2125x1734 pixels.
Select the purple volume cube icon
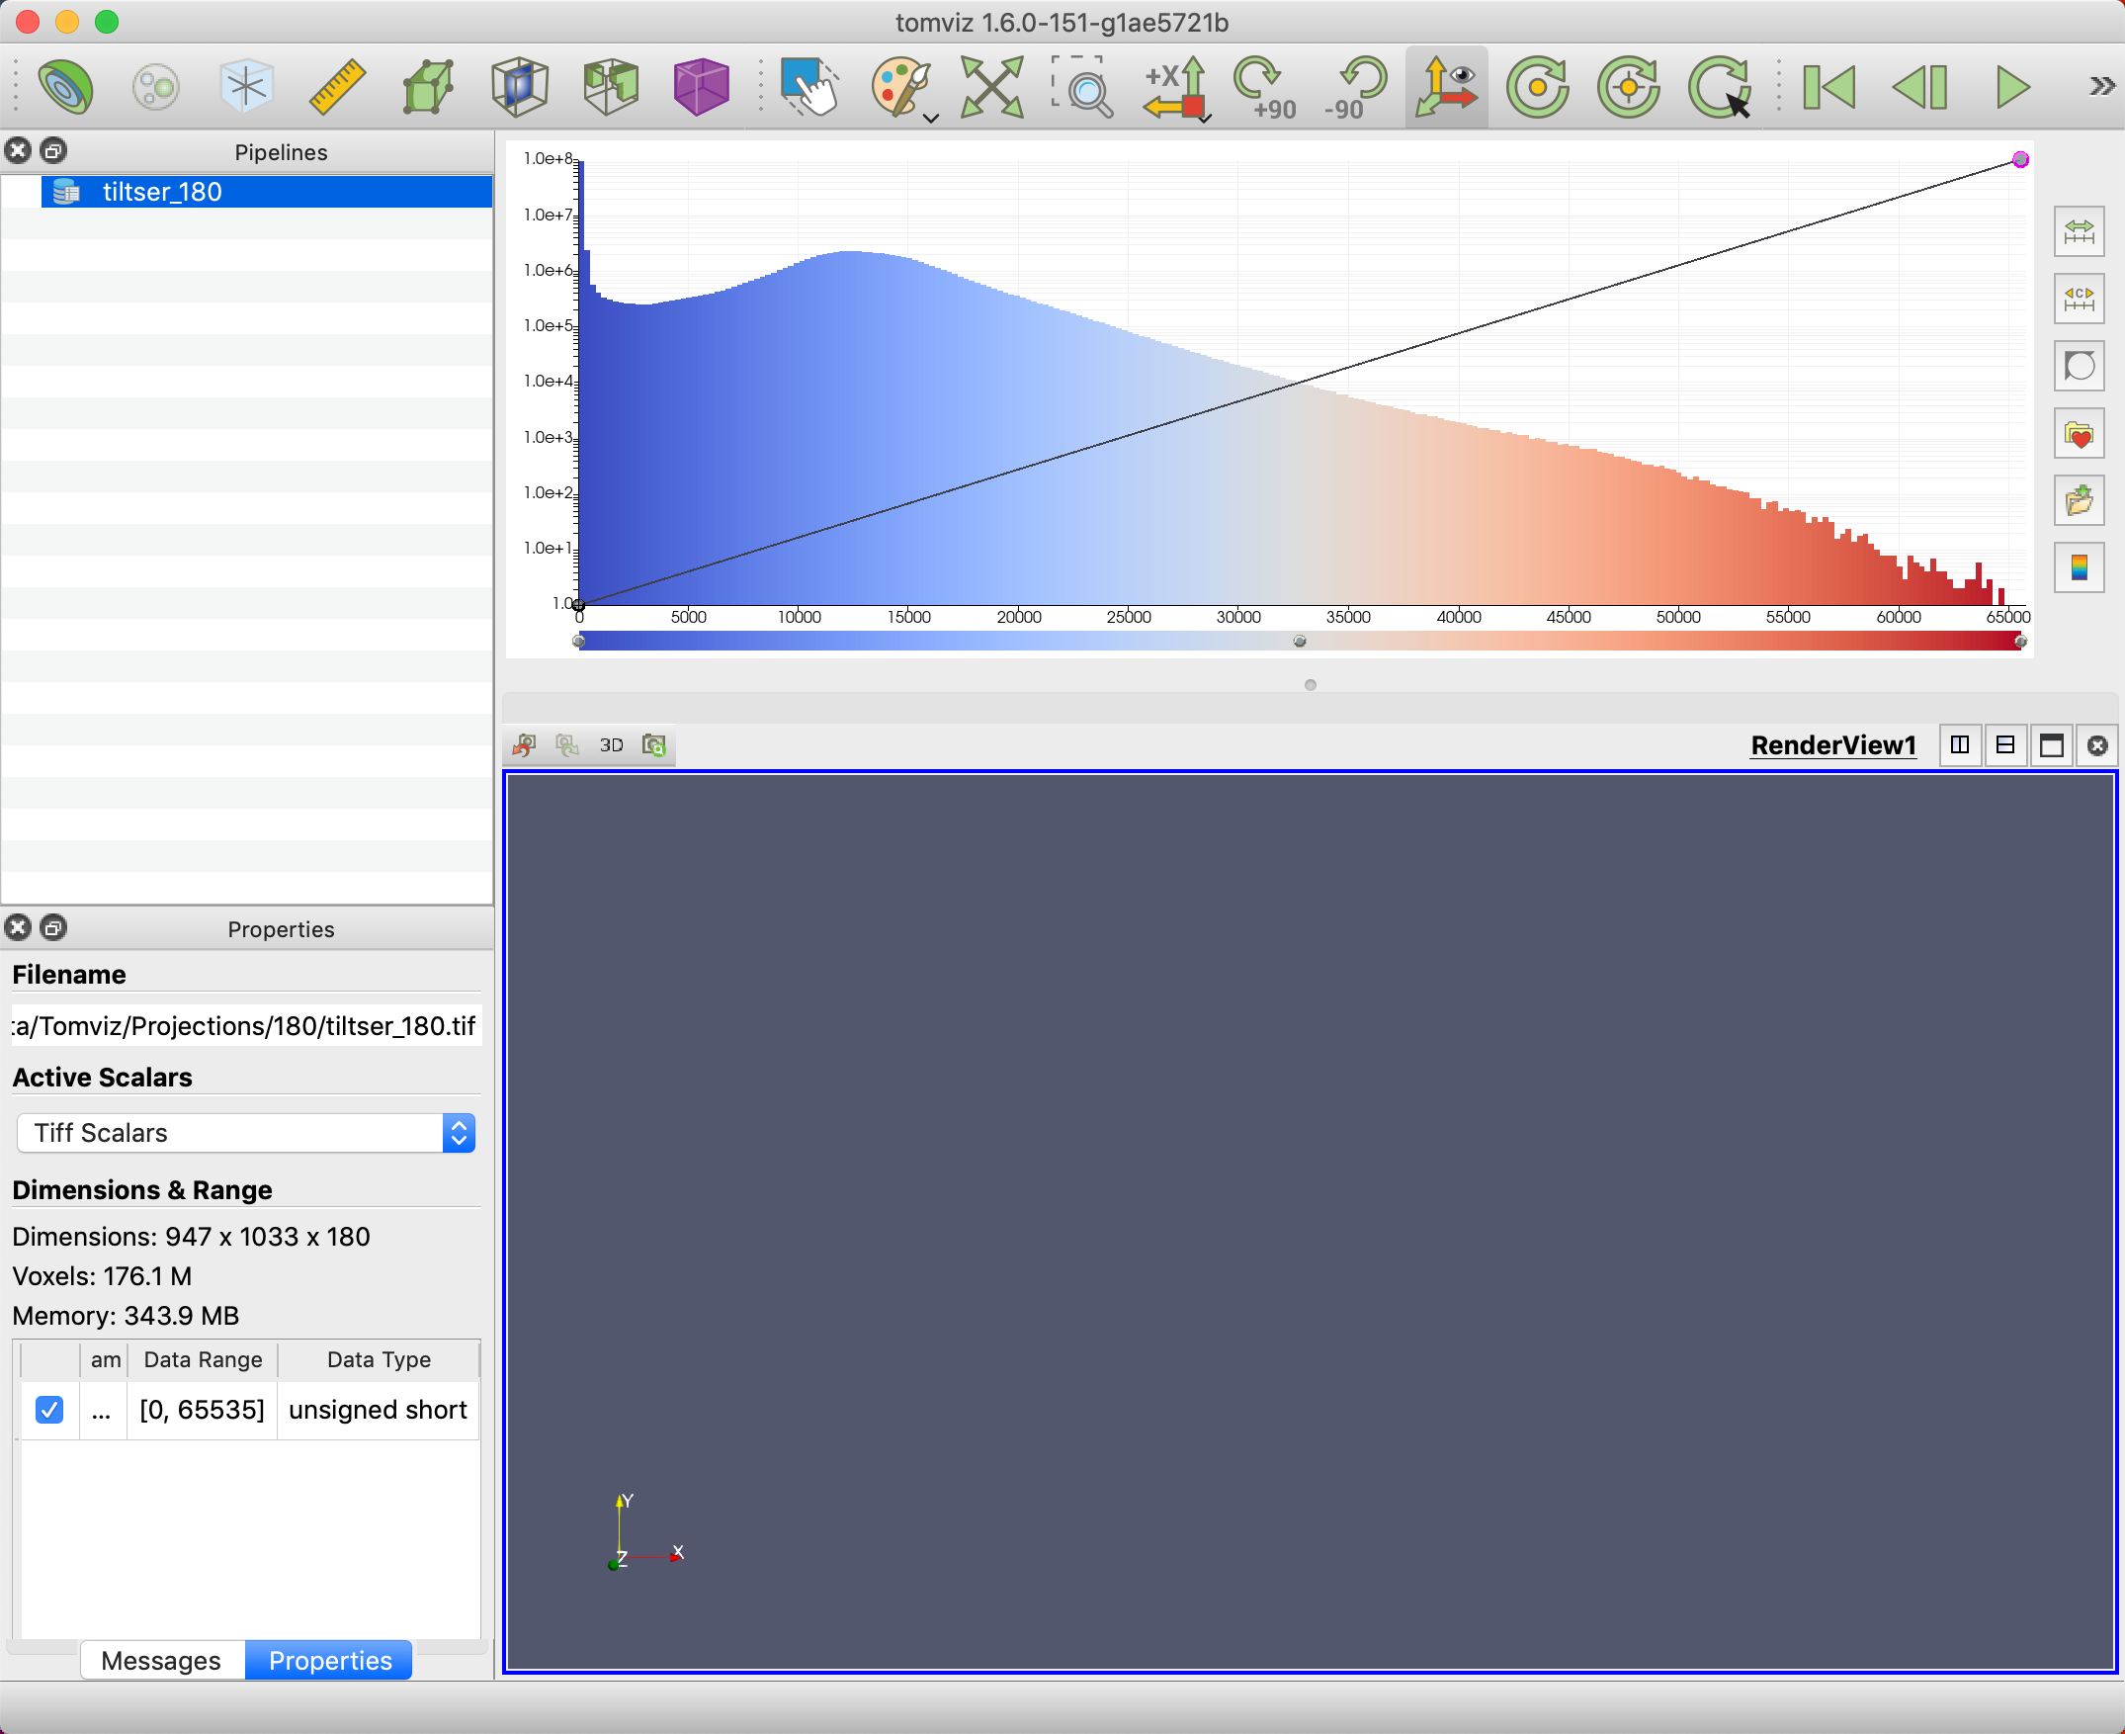[701, 86]
